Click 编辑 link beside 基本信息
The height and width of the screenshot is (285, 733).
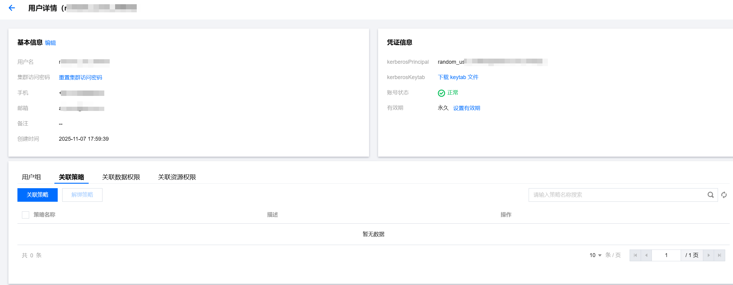[x=50, y=43]
